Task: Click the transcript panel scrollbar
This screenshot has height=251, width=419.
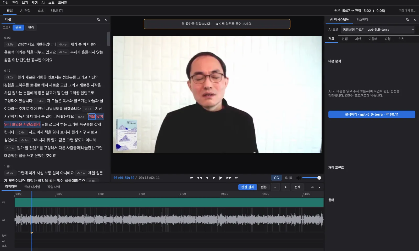Action: pyautogui.click(x=109, y=39)
